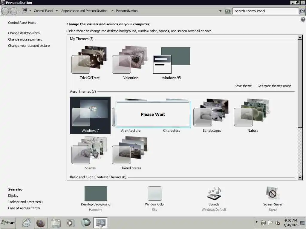Expand the root breadcrumb arrow by the computer icon
Screen dimensions: 306x229
(x=30, y=11)
